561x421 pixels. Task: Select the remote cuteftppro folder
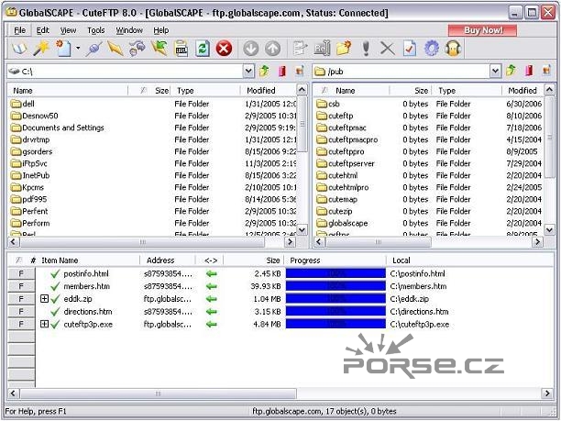pos(340,151)
